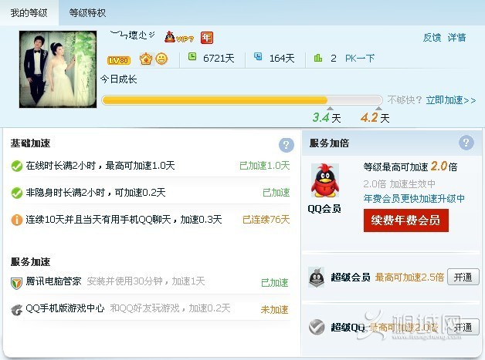Open the 立即加速>> link
Viewport: 485px width, 360px height.
(451, 100)
